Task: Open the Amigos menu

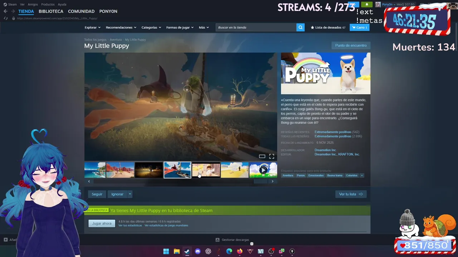Action: [x=33, y=4]
